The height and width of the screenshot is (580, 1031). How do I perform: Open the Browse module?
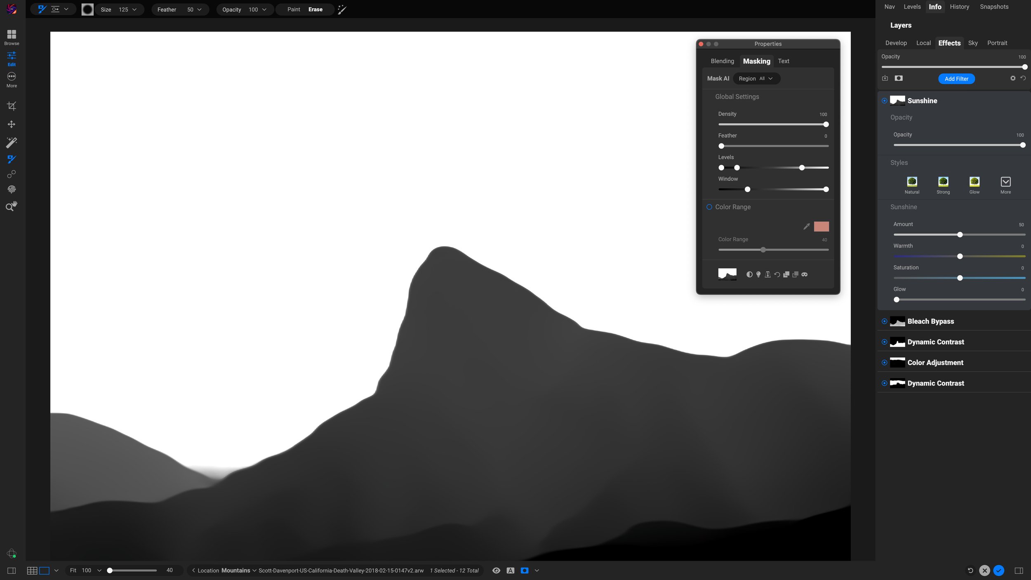coord(12,37)
